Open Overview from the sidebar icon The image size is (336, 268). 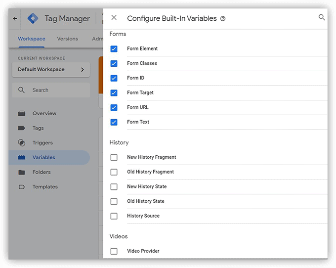click(x=22, y=113)
